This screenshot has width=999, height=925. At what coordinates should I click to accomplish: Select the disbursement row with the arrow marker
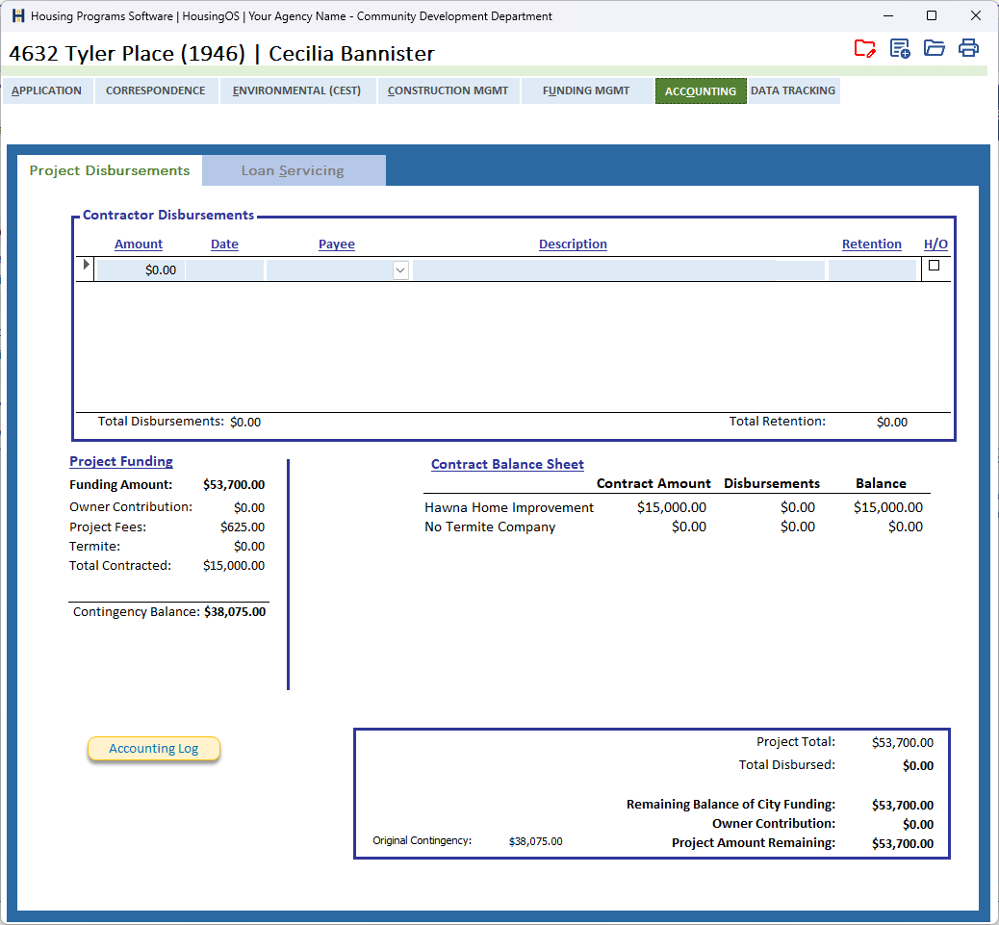click(86, 265)
